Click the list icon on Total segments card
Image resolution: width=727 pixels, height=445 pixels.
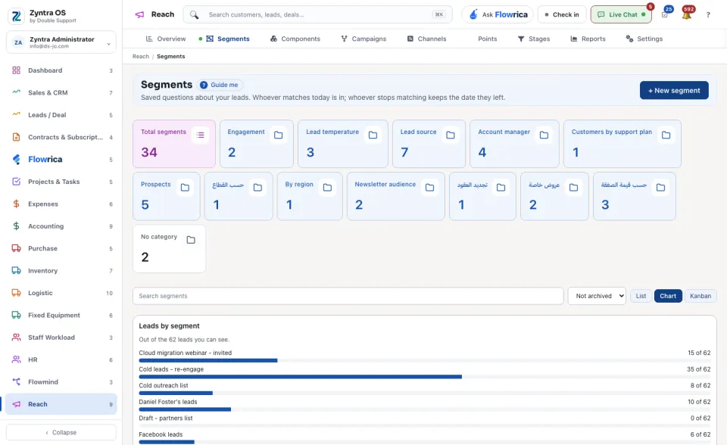200,135
